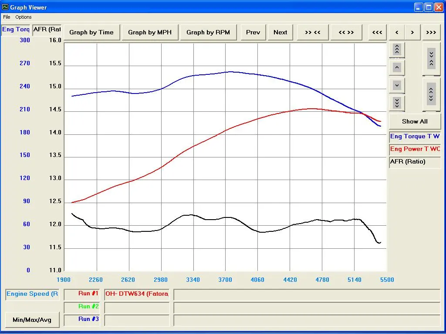The image size is (446, 334).
Task: Click OH- DTW634 run name field
Action: coord(137,294)
